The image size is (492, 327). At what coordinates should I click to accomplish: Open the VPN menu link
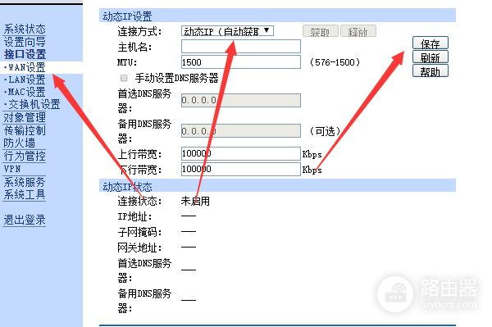(x=12, y=169)
